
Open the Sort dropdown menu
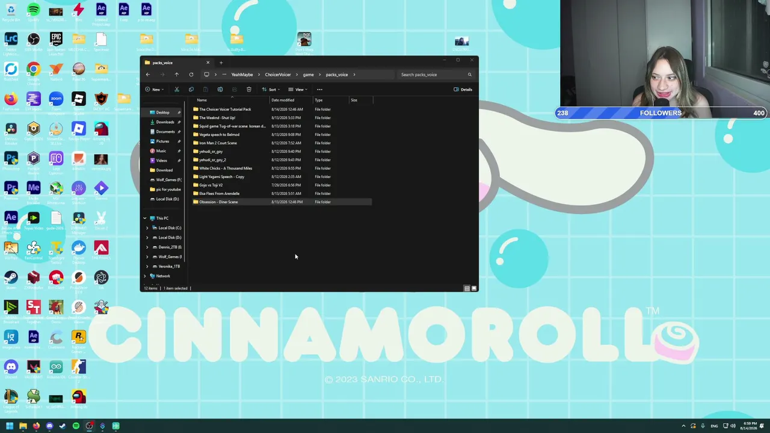tap(270, 90)
